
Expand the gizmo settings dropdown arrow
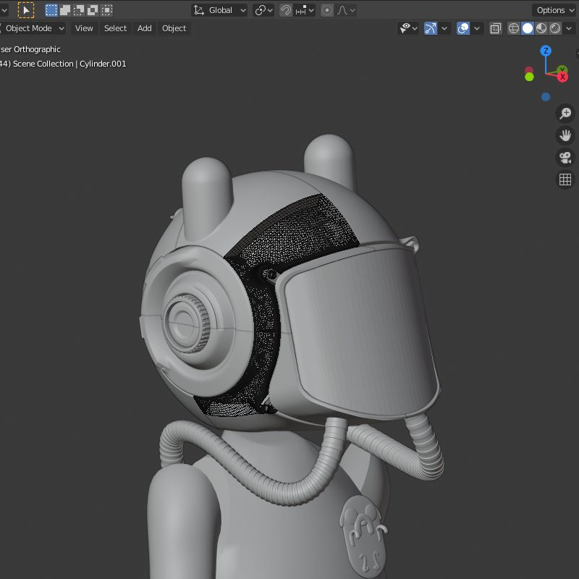click(x=444, y=28)
